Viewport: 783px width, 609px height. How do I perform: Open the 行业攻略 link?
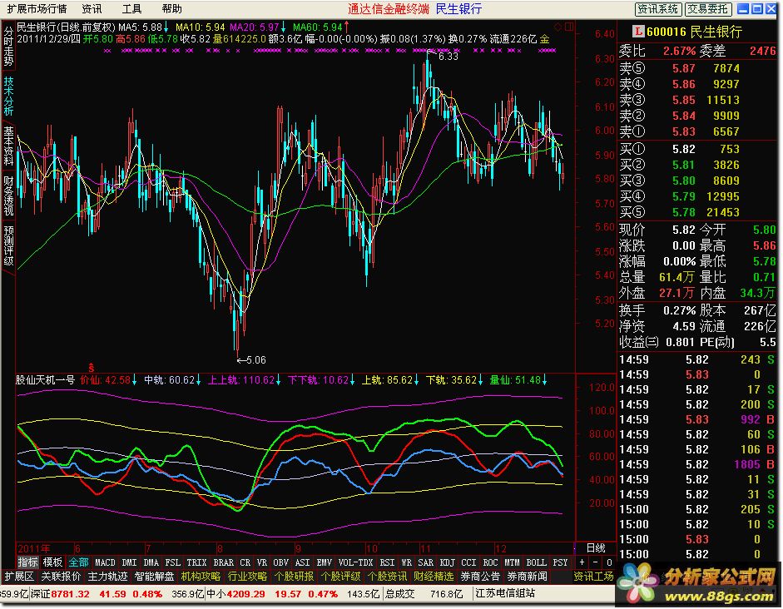248,577
